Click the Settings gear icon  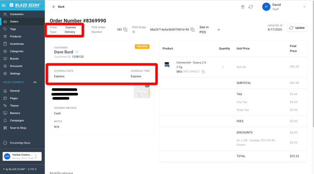click(5, 73)
